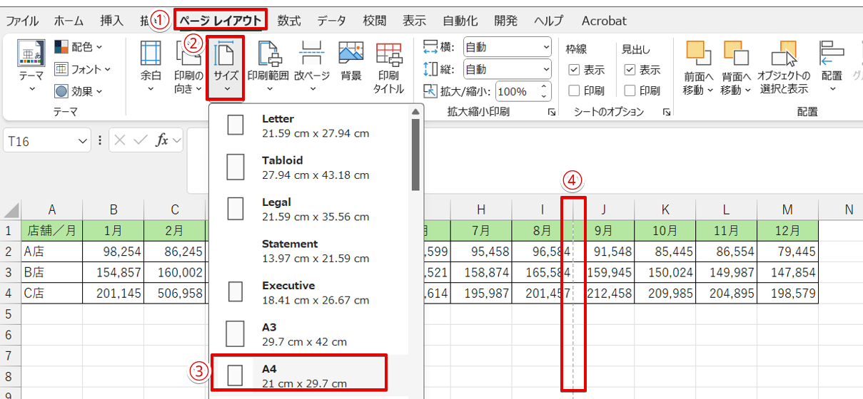Click cell containing 店舗/月
Viewport: 863px width, 399px height.
(x=52, y=231)
